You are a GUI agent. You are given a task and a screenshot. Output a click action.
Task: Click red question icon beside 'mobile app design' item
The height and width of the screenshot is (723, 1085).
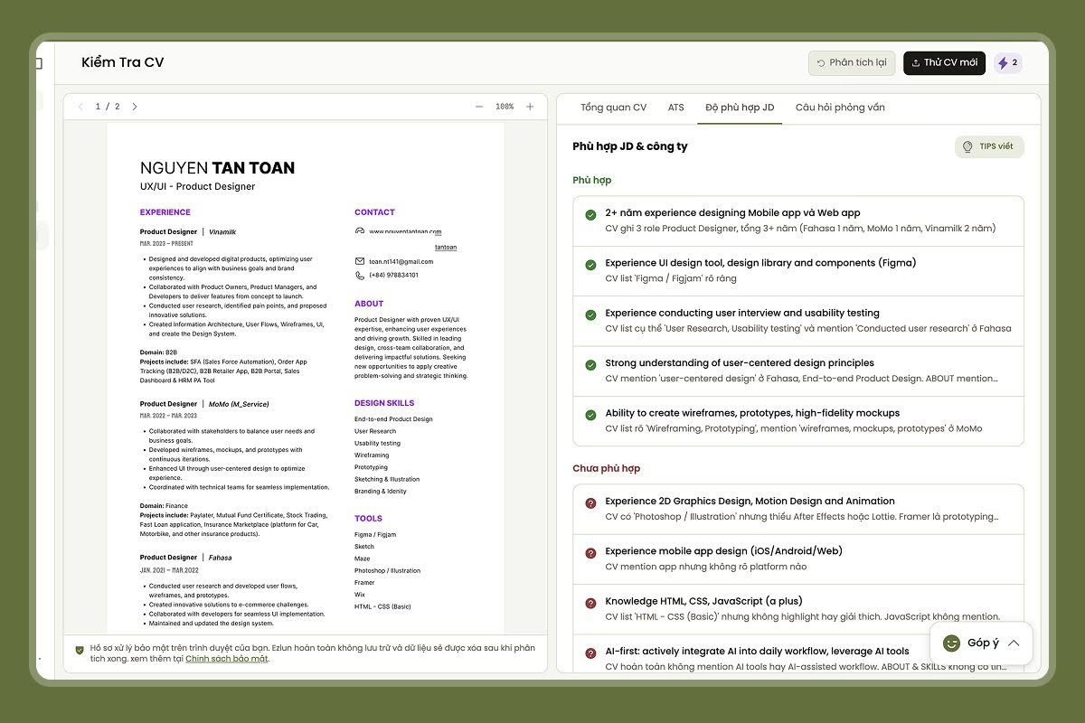coord(590,552)
